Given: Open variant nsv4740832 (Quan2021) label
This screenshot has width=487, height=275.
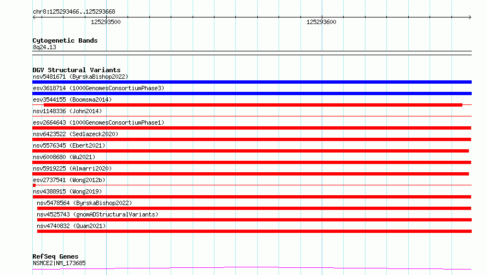Looking at the screenshot, I should (x=71, y=226).
